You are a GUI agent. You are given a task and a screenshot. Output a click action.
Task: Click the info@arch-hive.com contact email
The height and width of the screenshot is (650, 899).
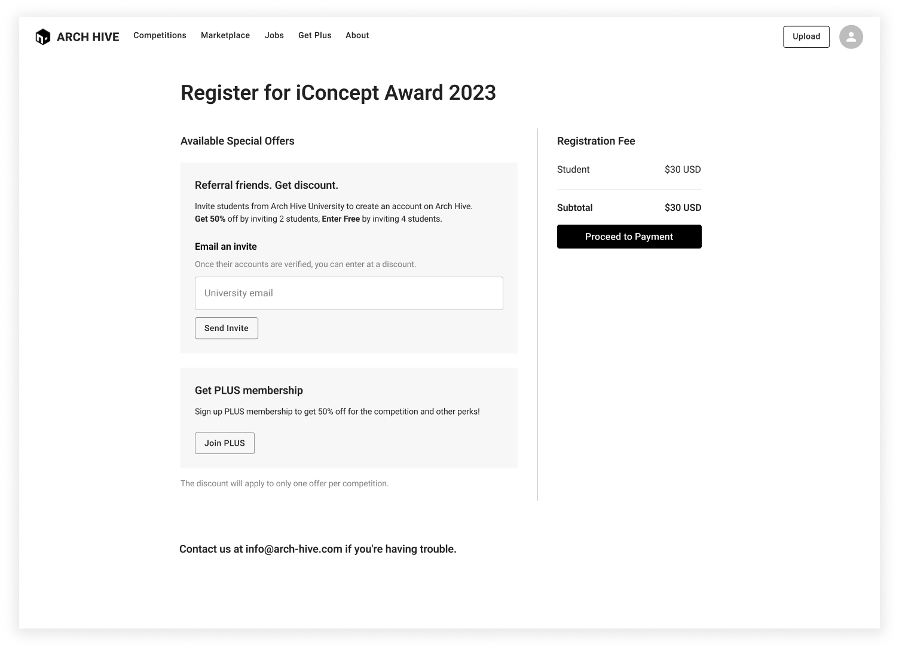pos(294,549)
